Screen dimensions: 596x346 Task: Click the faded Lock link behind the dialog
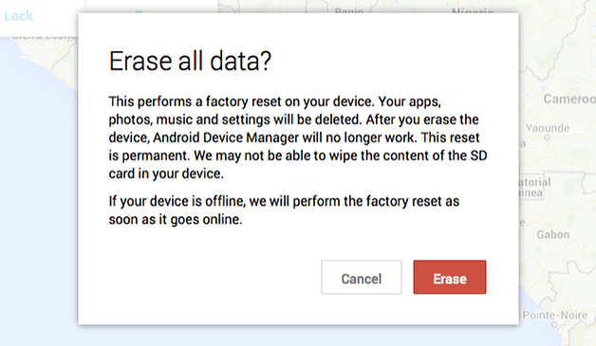point(18,16)
